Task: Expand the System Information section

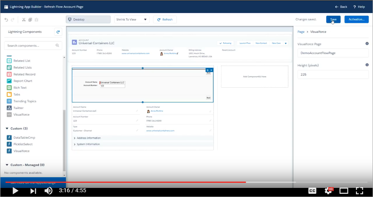Action: pos(75,144)
